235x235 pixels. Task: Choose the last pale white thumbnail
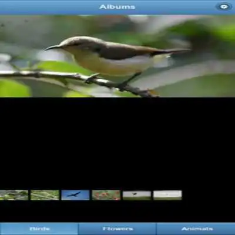tap(167, 195)
